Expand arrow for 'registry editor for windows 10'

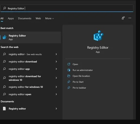(x=56, y=87)
